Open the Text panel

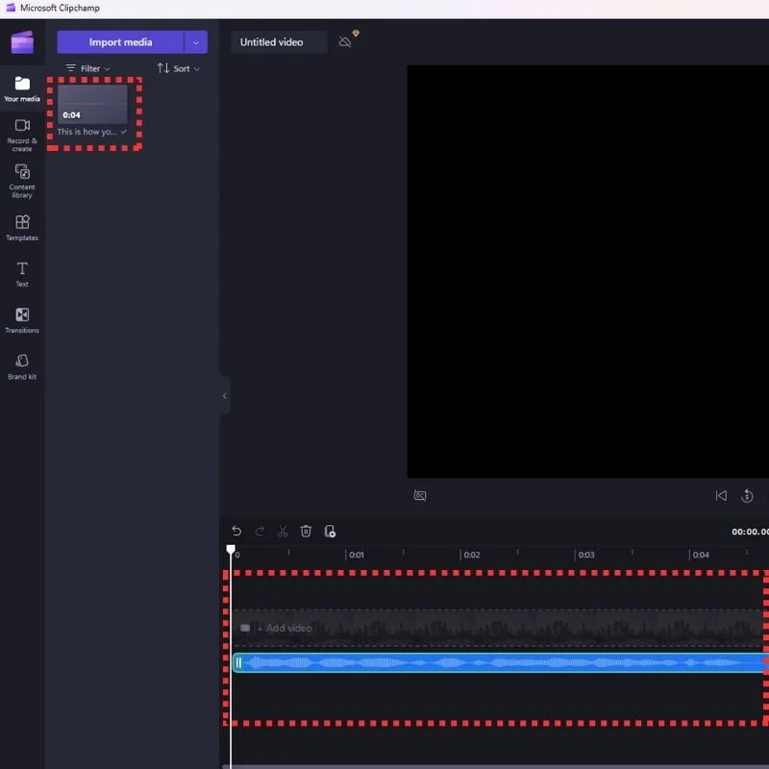click(x=22, y=273)
